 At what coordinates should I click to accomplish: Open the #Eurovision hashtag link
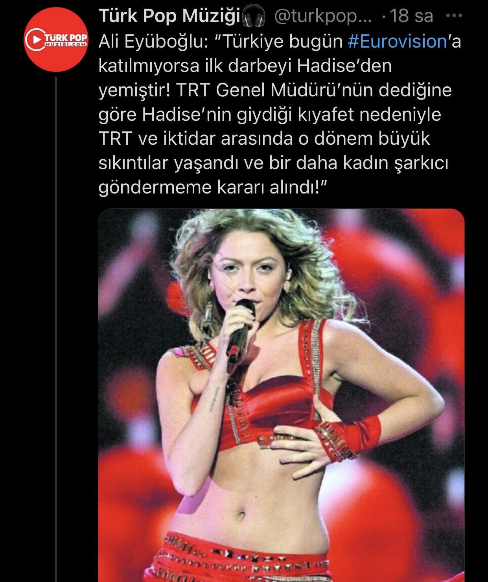(x=398, y=41)
